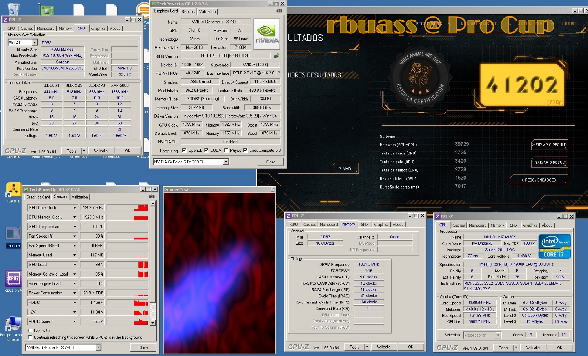Click the RECOMENDACOES button below results

pyautogui.click(x=539, y=180)
